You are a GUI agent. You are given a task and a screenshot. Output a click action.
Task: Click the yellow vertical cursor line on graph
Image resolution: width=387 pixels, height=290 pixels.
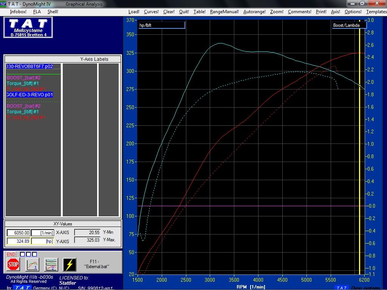[359, 151]
